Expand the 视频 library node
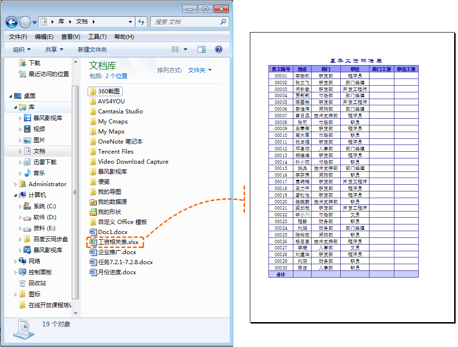Screen dimensions: 458x347 [x=20, y=129]
